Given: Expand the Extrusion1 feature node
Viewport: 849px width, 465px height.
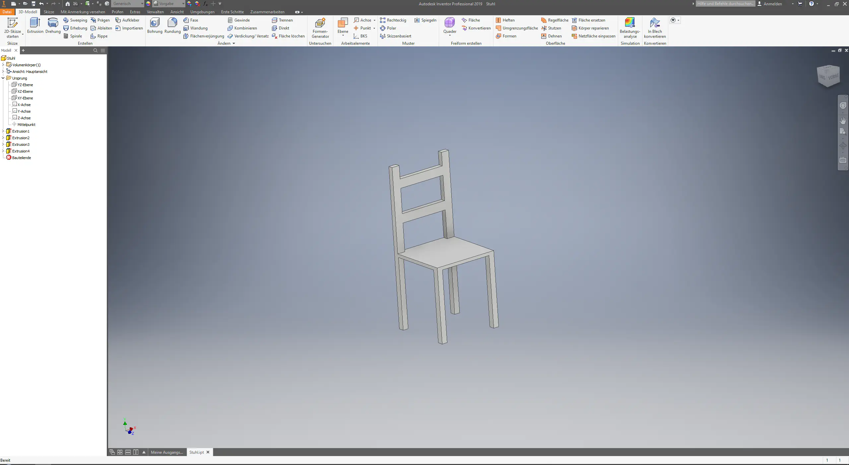Looking at the screenshot, I should click(x=3, y=131).
